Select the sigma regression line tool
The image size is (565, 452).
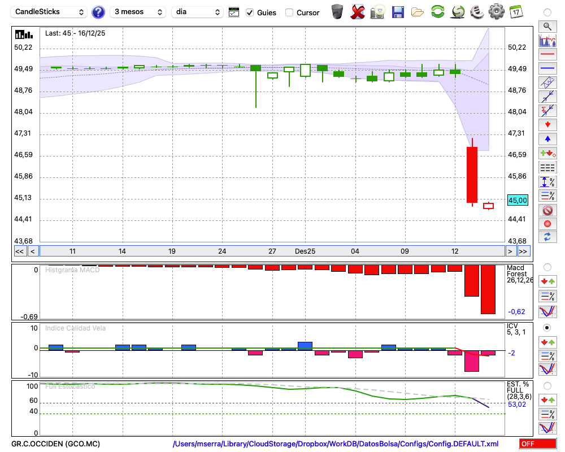click(547, 110)
